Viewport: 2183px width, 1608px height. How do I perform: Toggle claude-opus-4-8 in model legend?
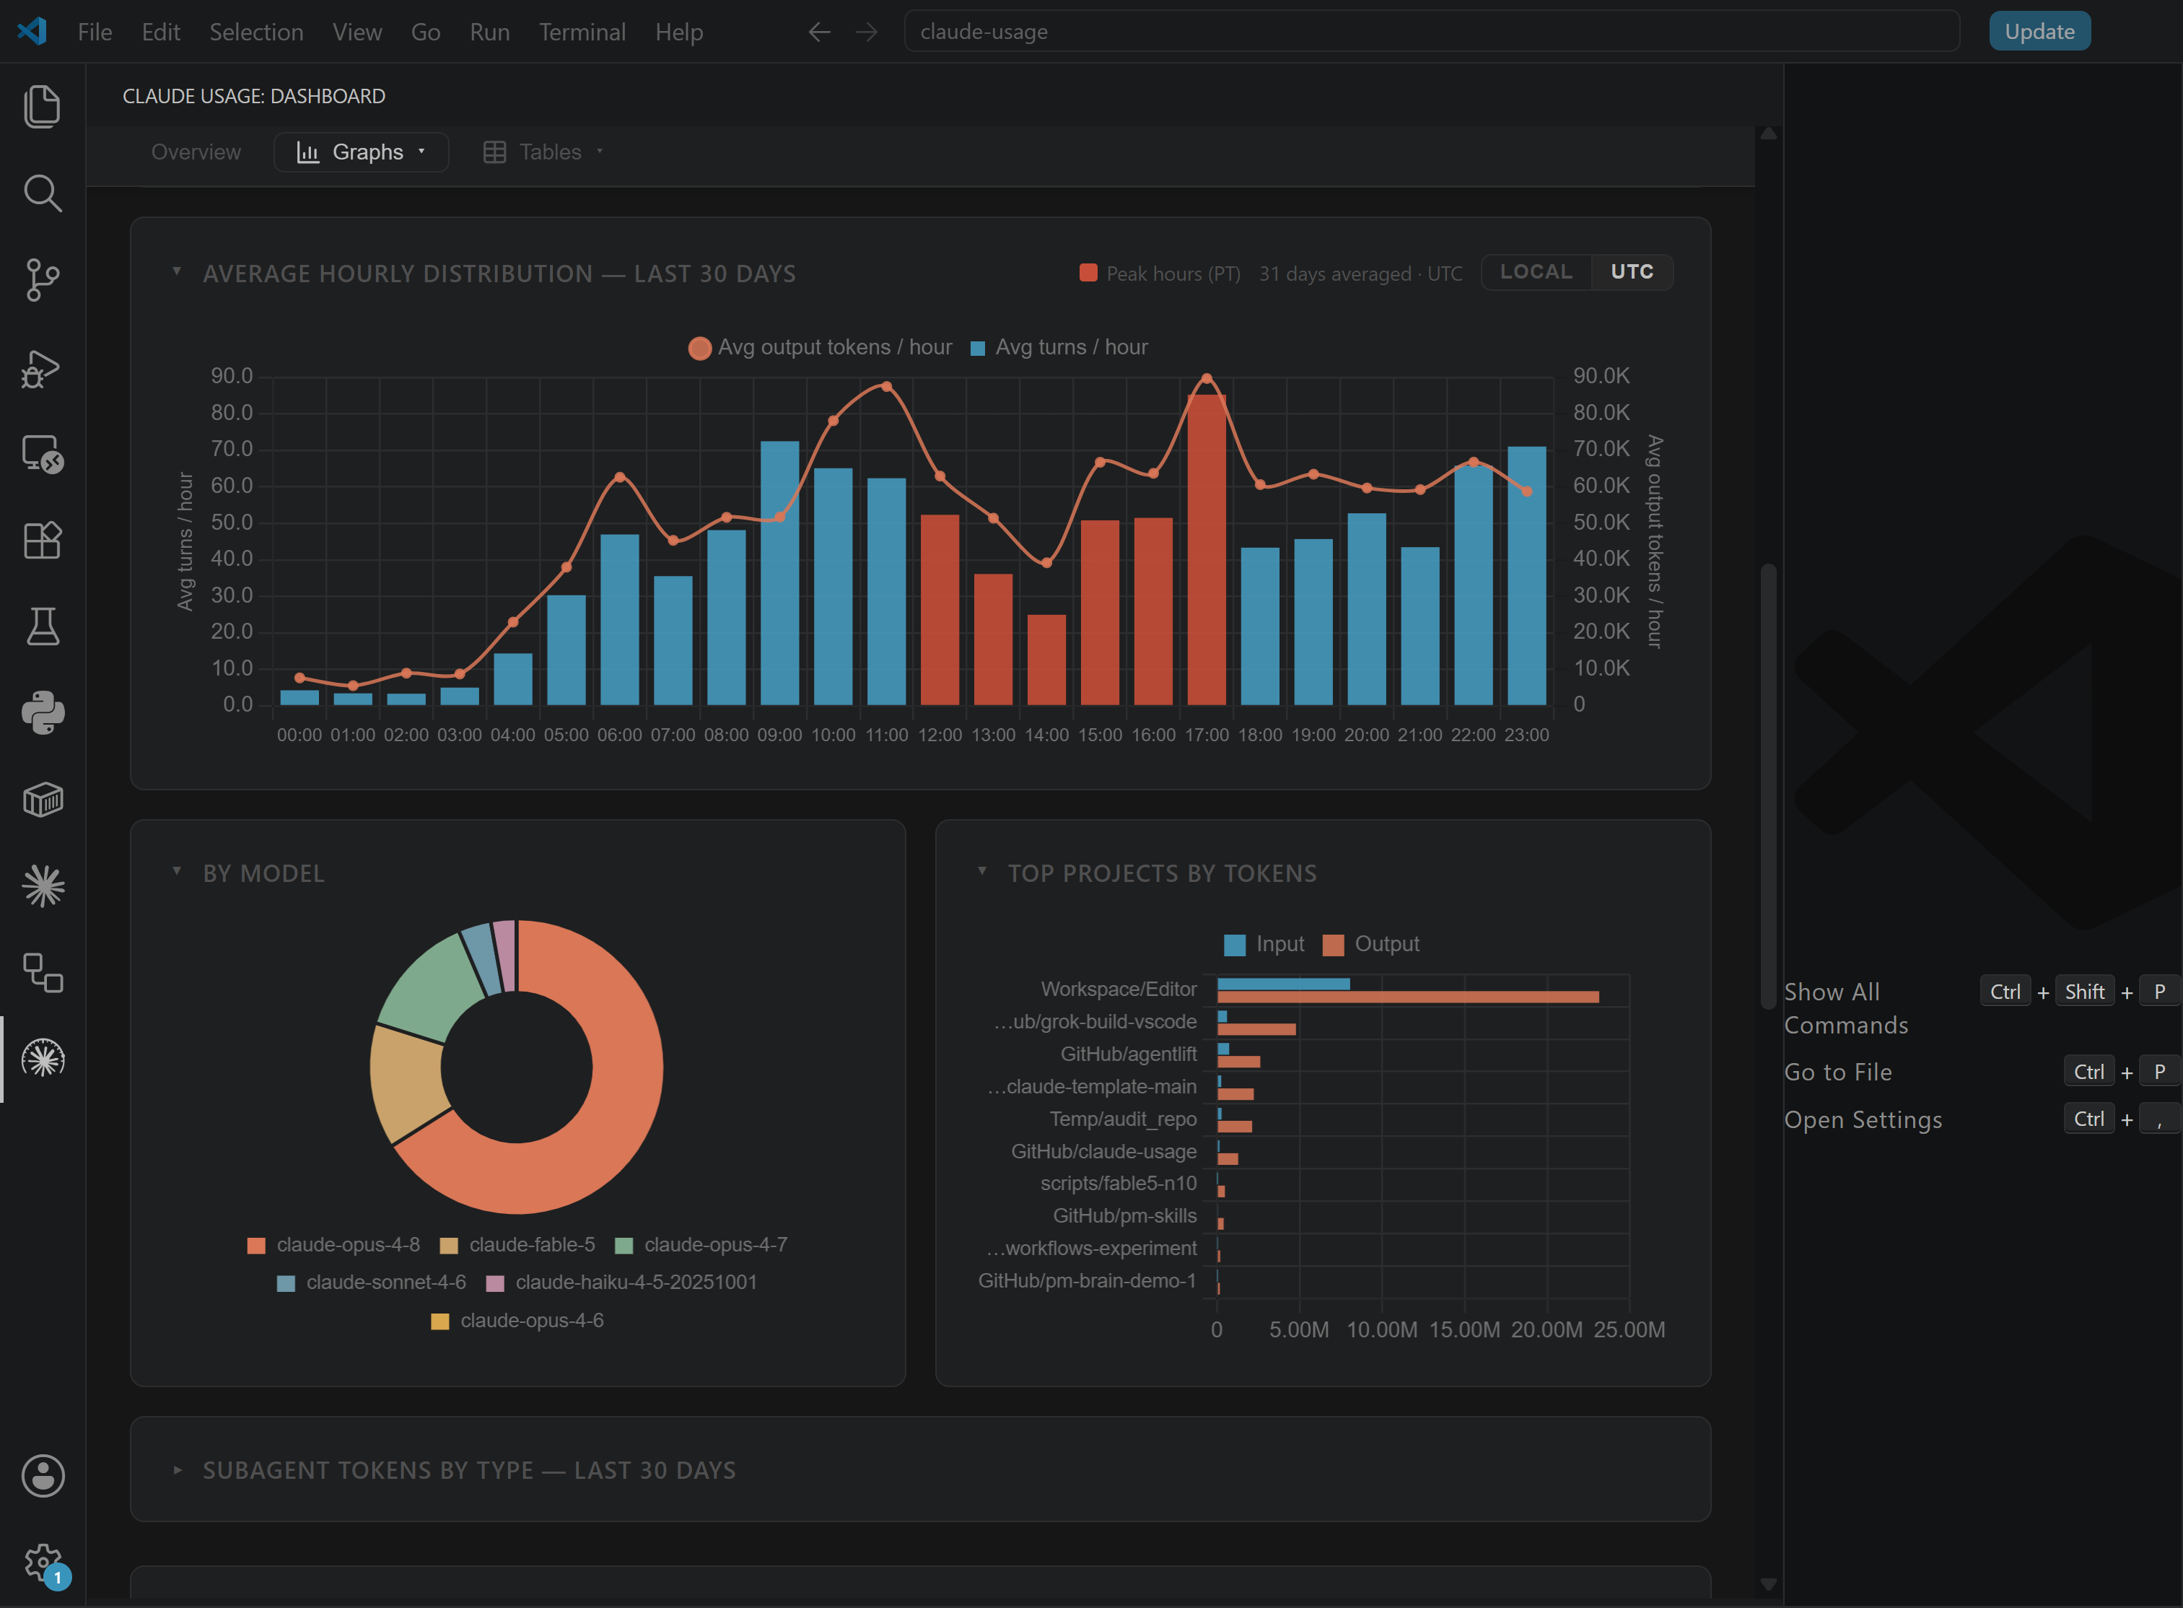point(334,1245)
